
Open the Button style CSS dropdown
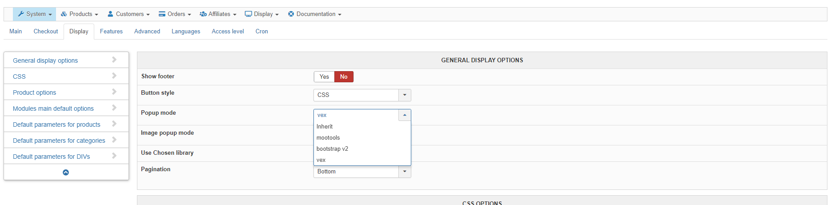tap(362, 95)
